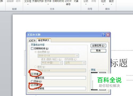Viewport: 133px width, 96px height.
Task: Uncheck the 页眉 checkbox
Action: pyautogui.click(x=32, y=74)
